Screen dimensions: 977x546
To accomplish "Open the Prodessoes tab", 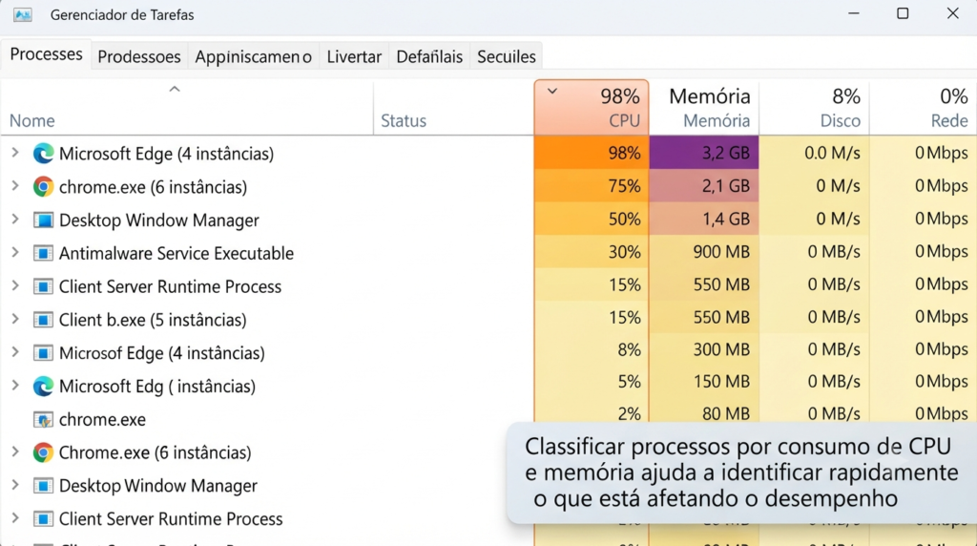I will coord(139,56).
